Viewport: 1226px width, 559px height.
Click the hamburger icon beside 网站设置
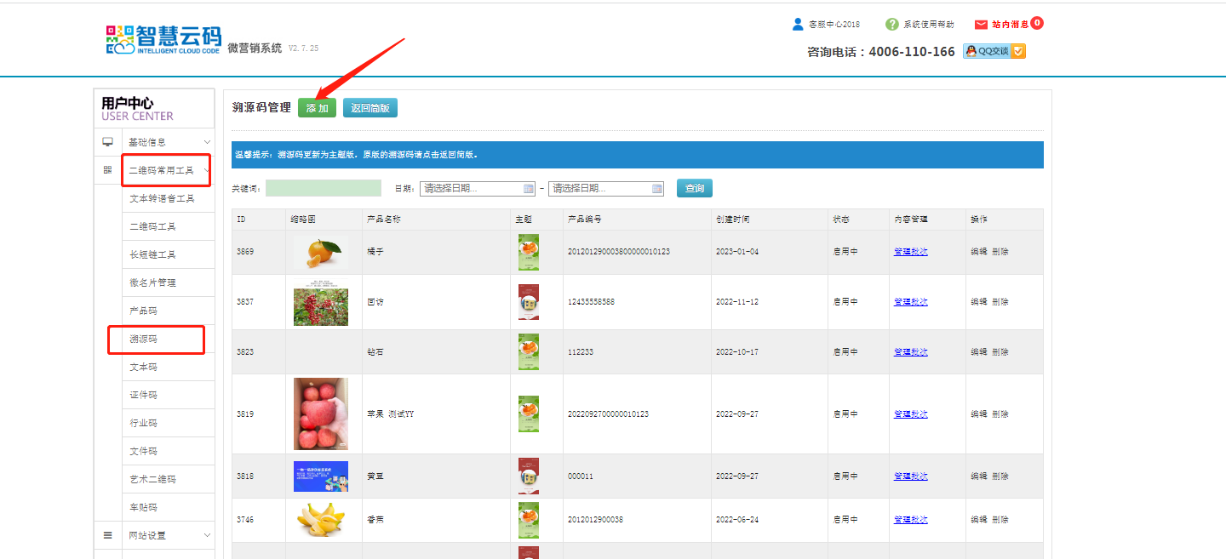click(x=107, y=535)
